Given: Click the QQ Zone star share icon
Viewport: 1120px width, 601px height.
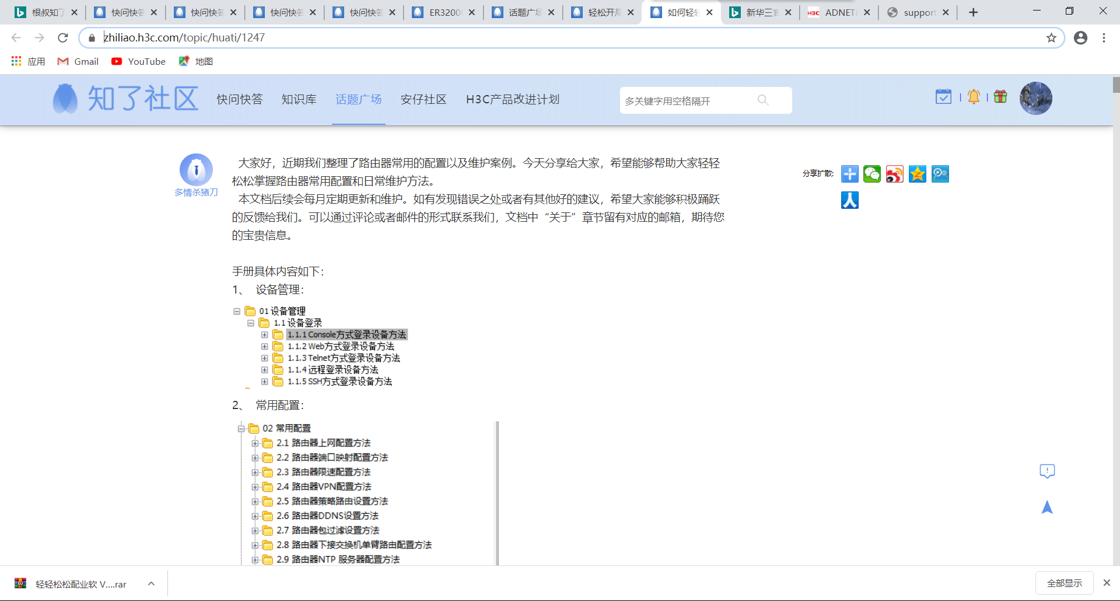Looking at the screenshot, I should (918, 174).
